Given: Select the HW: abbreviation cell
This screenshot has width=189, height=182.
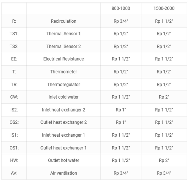Looking at the screenshot, I should 14,160.
